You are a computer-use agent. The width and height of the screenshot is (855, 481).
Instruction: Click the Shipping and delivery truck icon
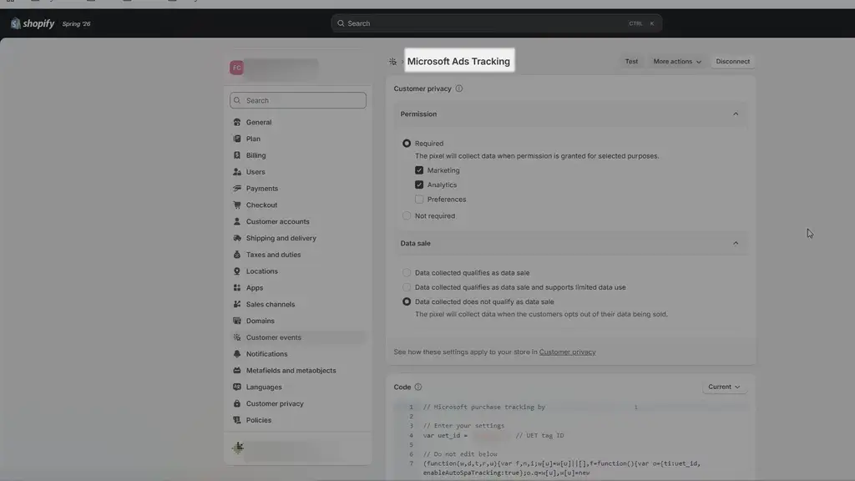tap(236, 238)
